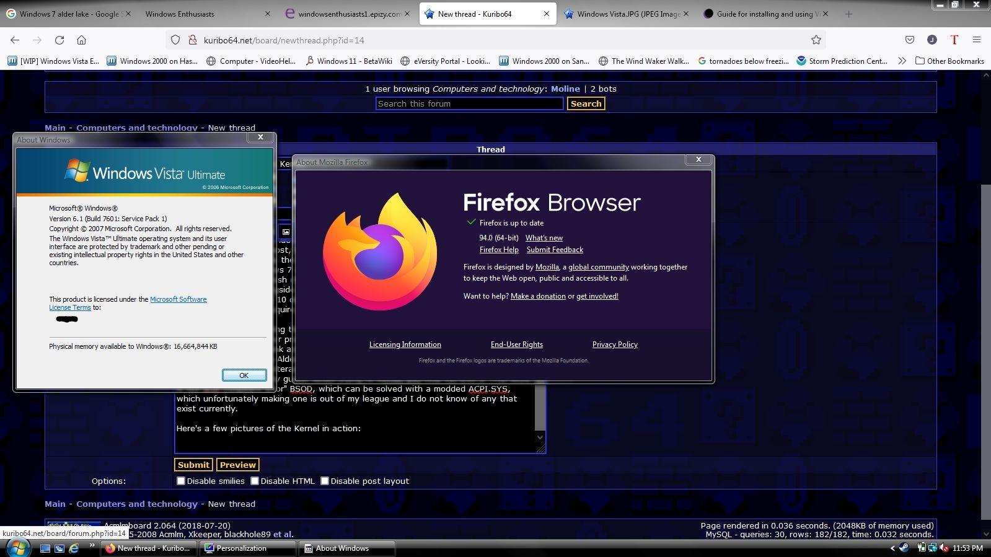This screenshot has width=991, height=557.
Task: Switch to the Windows Enthusiasts tab
Action: point(198,14)
